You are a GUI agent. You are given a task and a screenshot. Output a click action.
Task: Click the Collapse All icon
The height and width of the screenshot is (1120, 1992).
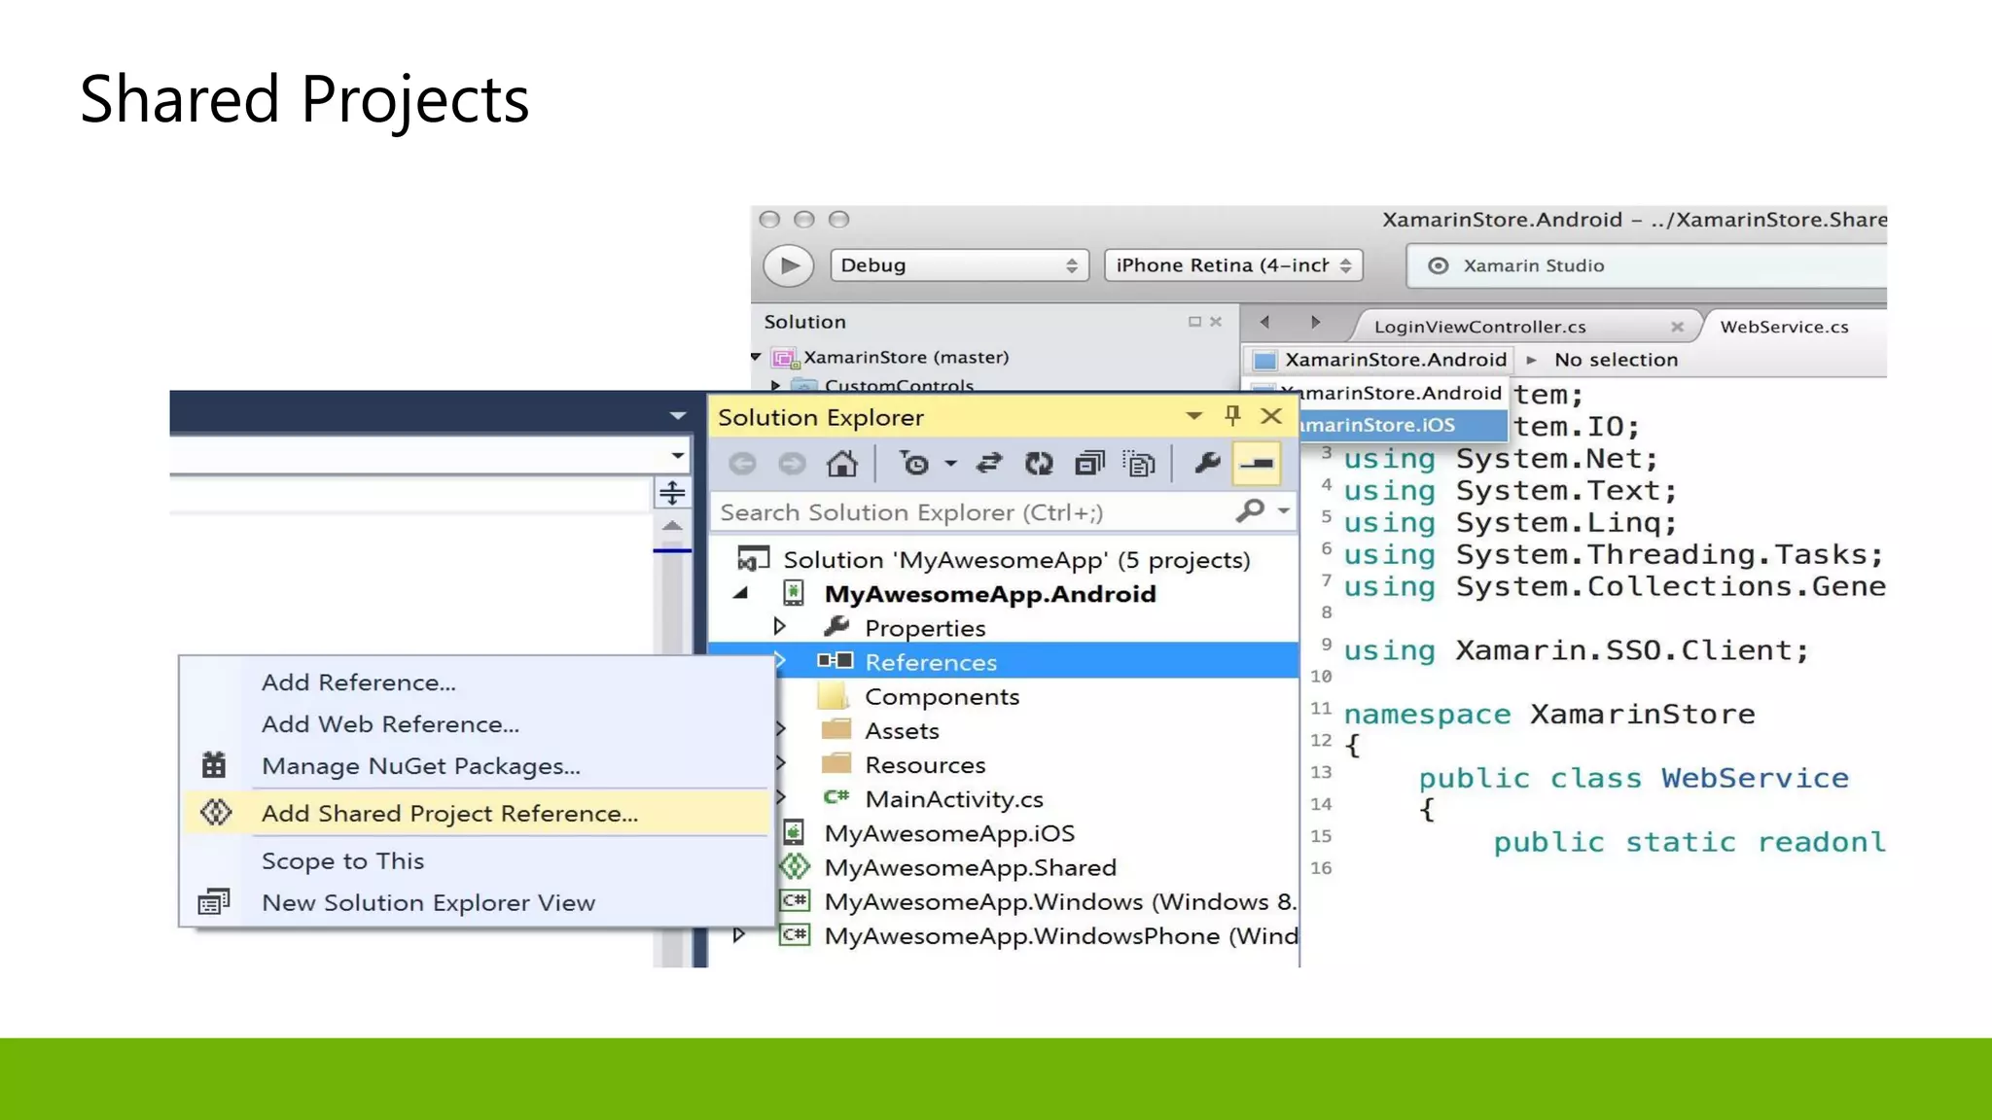[x=1089, y=464]
